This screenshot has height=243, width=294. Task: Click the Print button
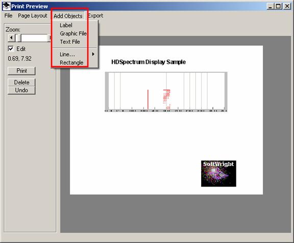pos(21,71)
